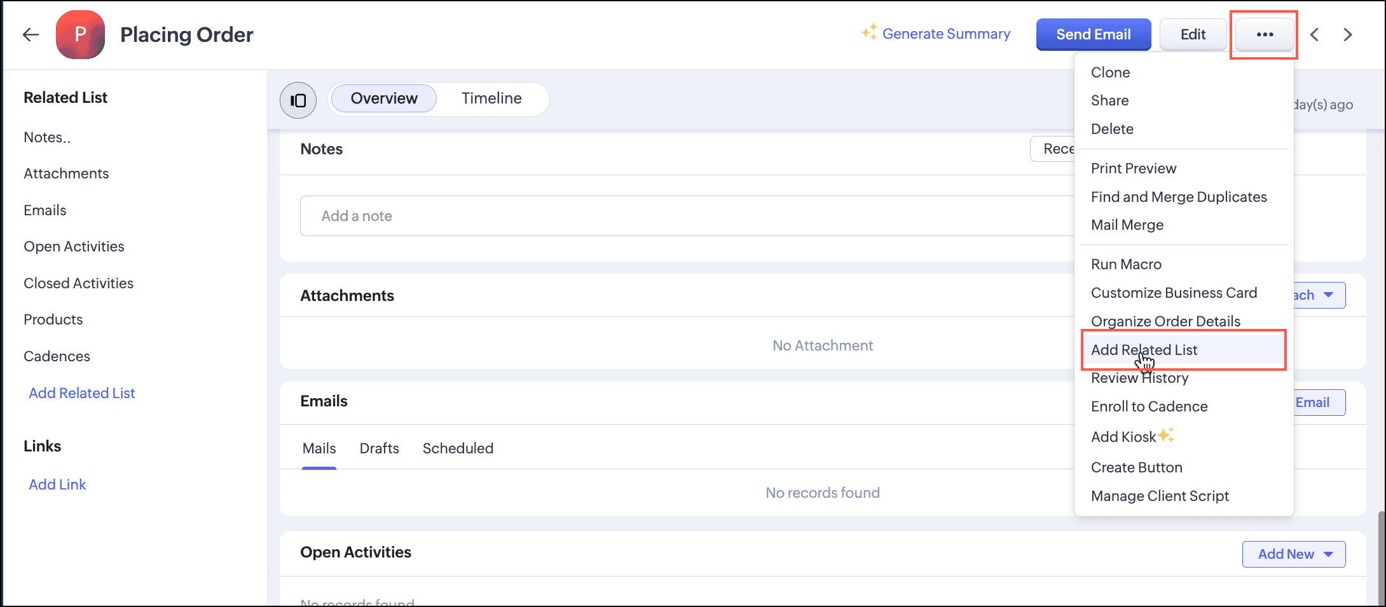
Task: Go to the next record arrow
Action: point(1348,34)
